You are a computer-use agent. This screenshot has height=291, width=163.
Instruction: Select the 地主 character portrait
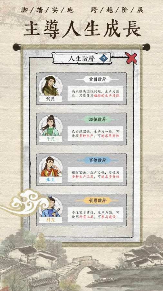tap(51, 167)
